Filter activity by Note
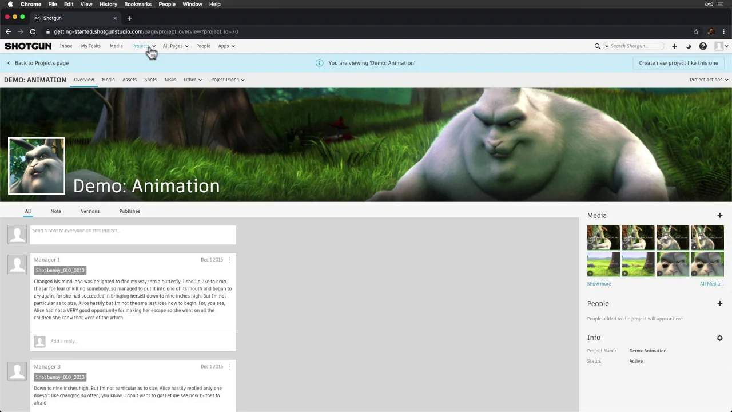Viewport: 732px width, 412px height. (55, 211)
